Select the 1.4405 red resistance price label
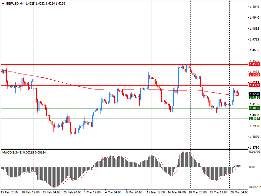Viewport: 261px width, 196px height. (254, 75)
